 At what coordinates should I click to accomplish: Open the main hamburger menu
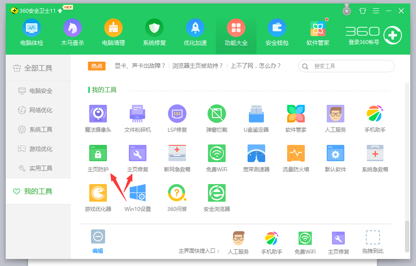click(376, 11)
